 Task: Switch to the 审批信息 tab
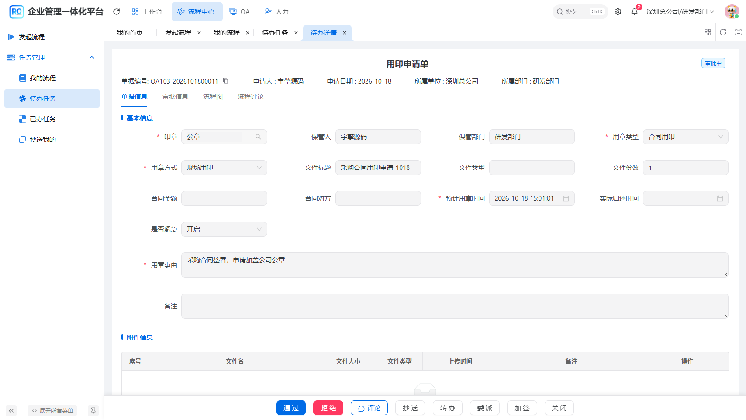tap(175, 97)
